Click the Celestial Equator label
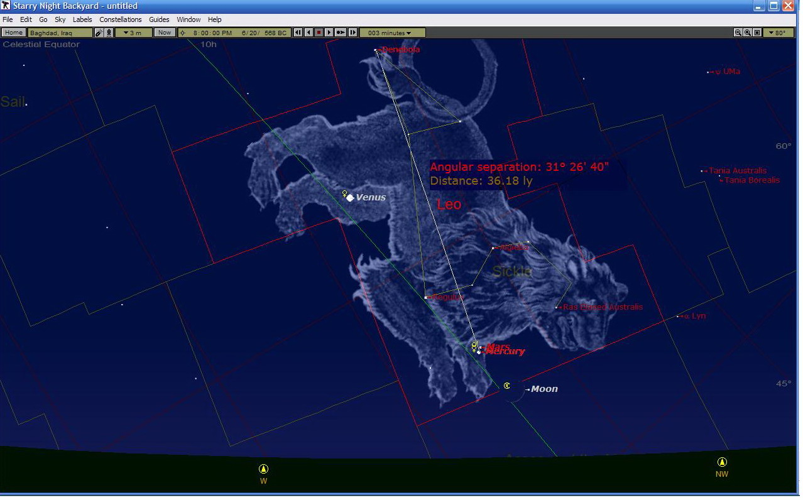The width and height of the screenshot is (803, 500). point(41,45)
